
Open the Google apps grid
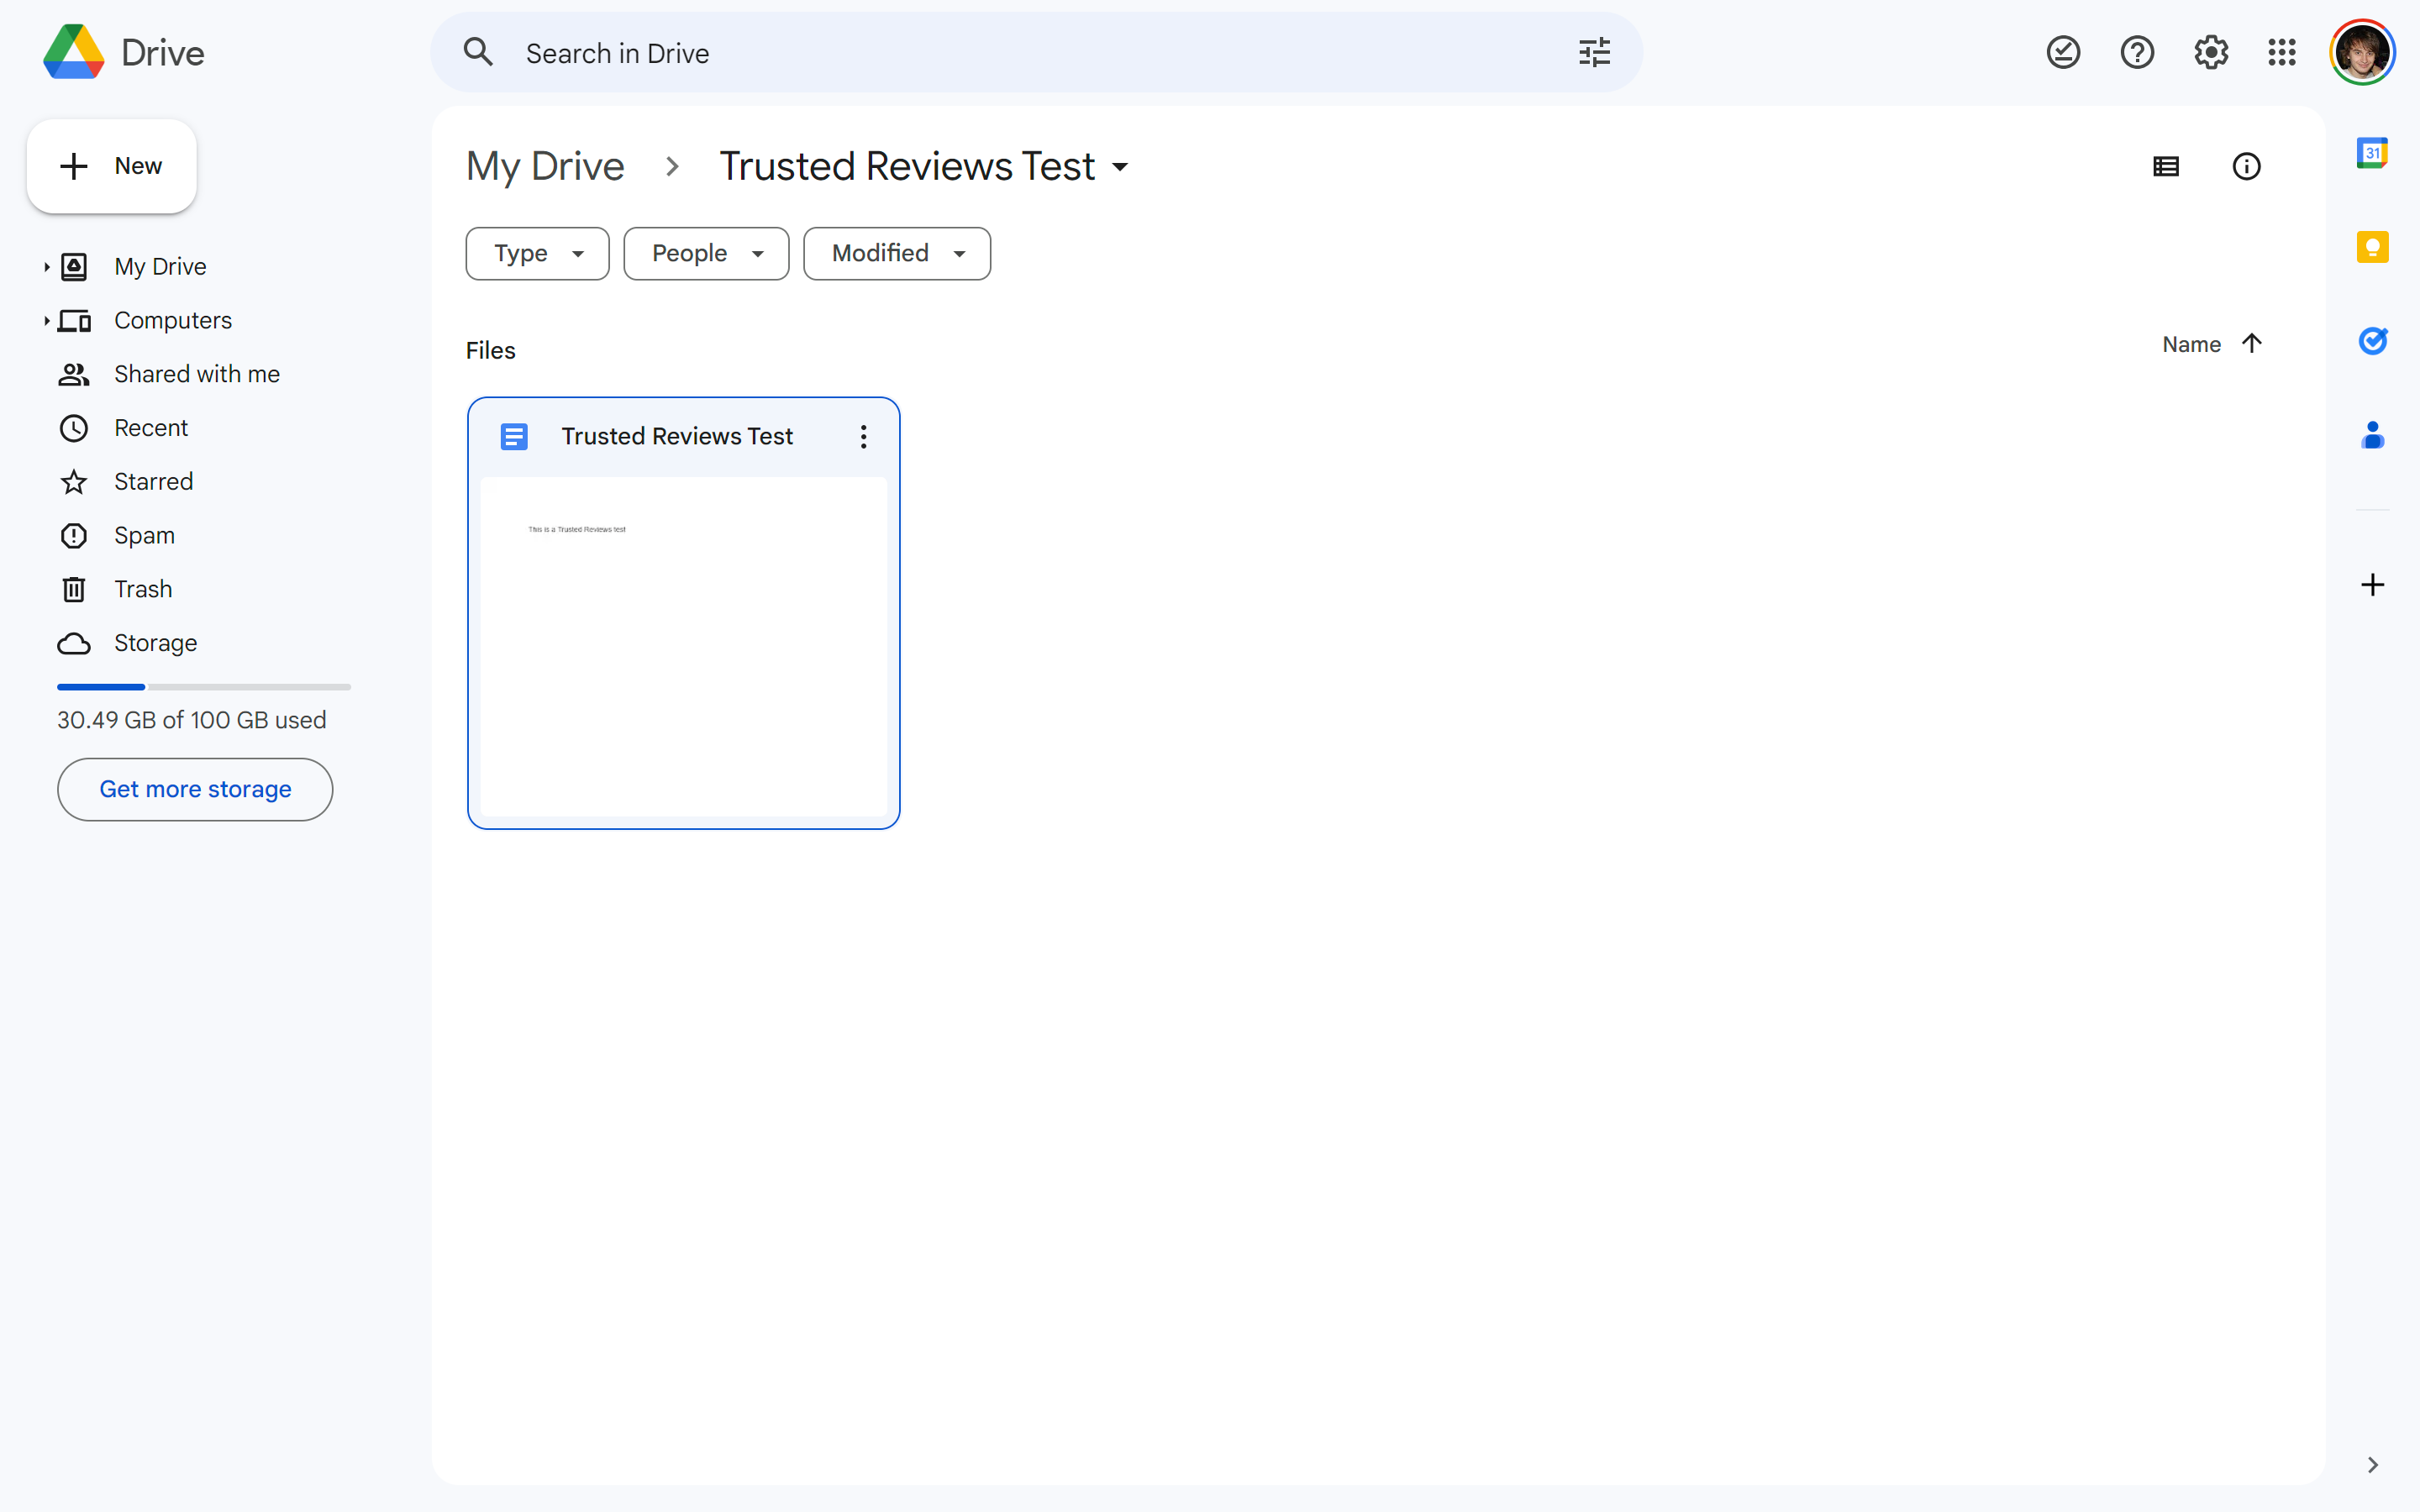pyautogui.click(x=2282, y=52)
